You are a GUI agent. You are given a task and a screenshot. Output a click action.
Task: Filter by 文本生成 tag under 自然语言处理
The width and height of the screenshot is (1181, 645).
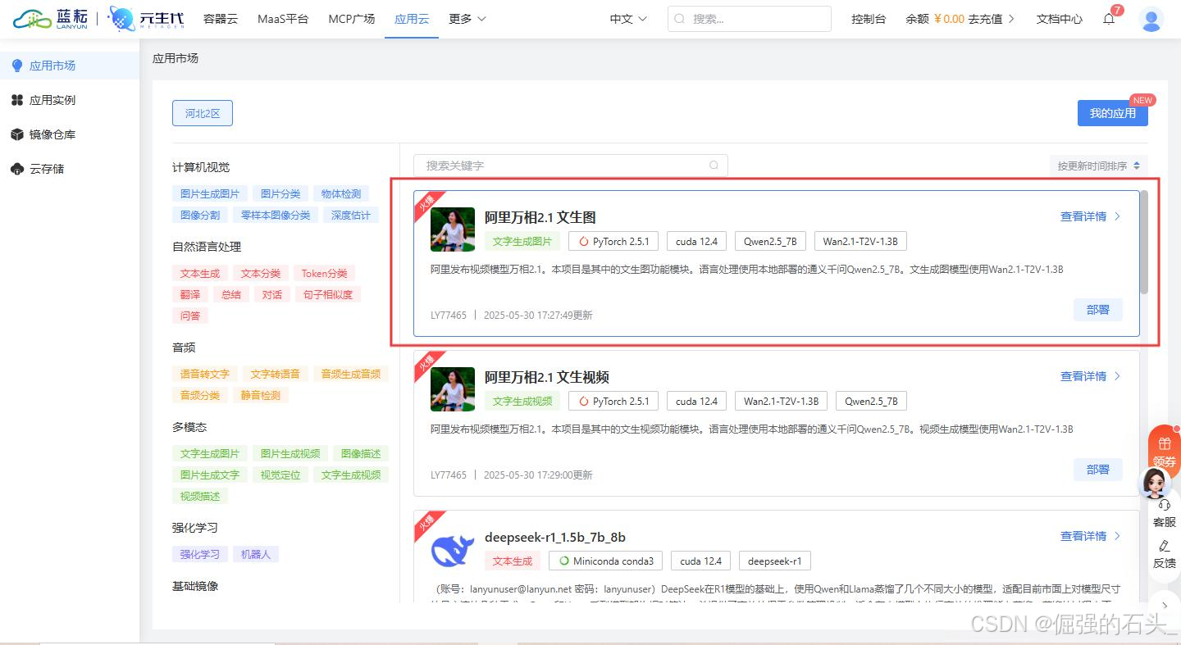pyautogui.click(x=200, y=274)
